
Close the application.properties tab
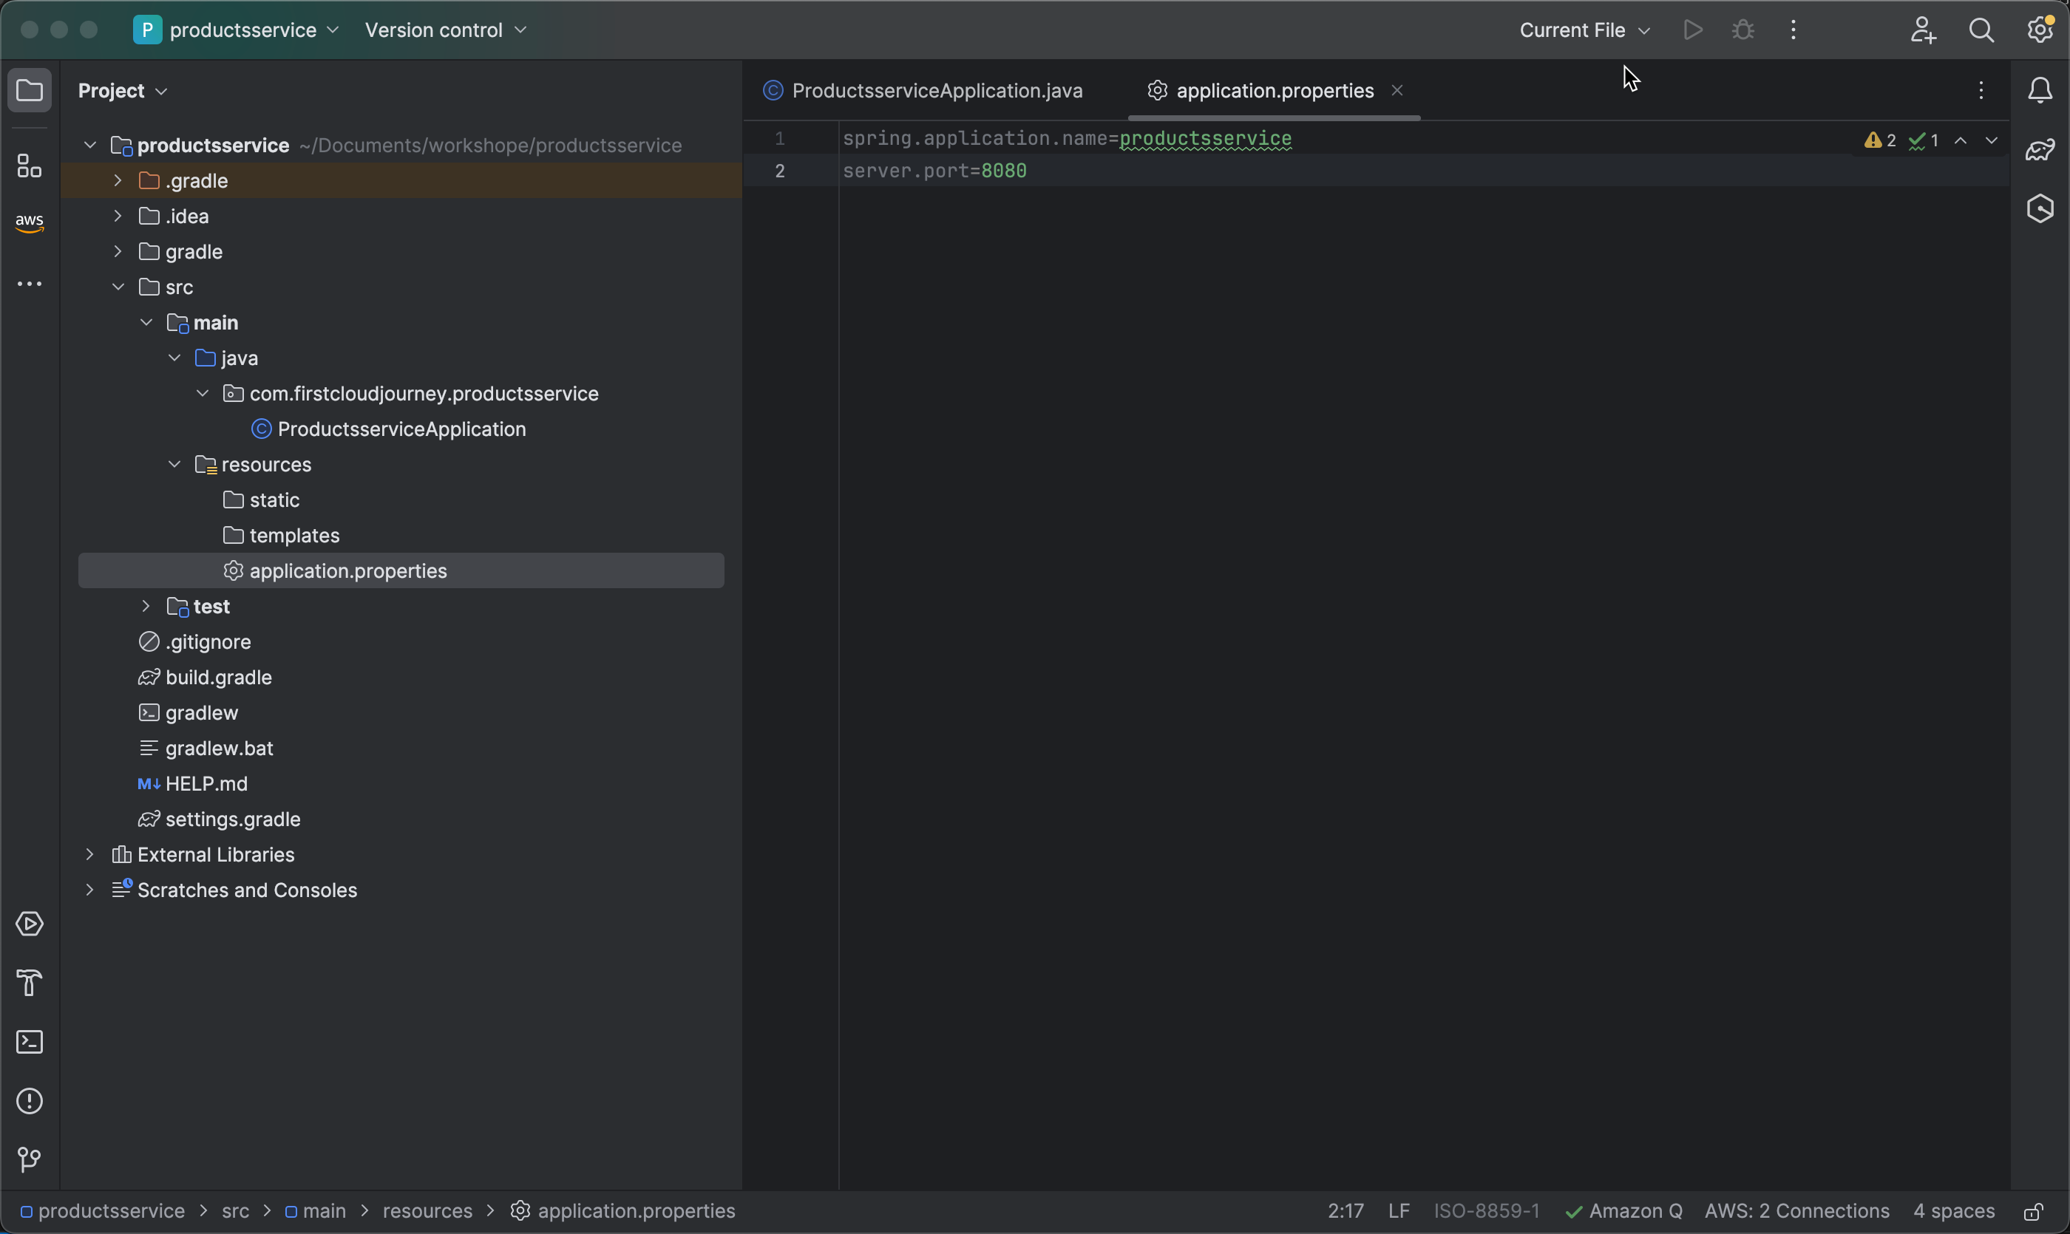click(1398, 90)
